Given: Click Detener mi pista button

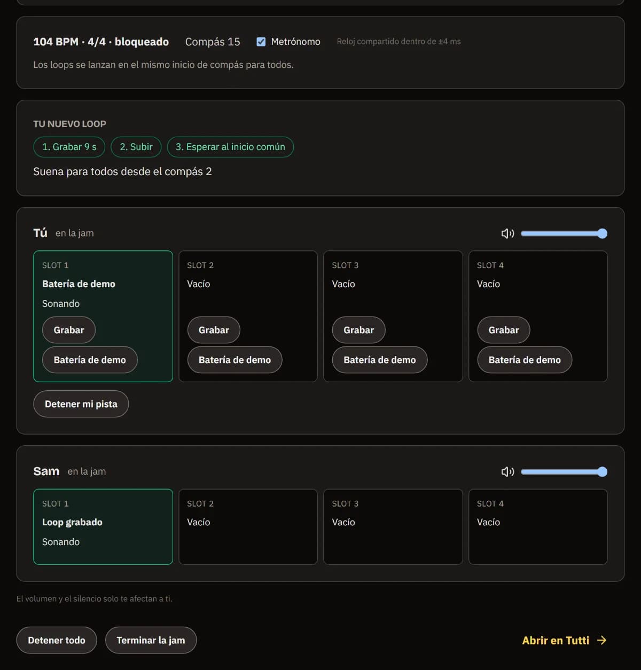Looking at the screenshot, I should (81, 404).
